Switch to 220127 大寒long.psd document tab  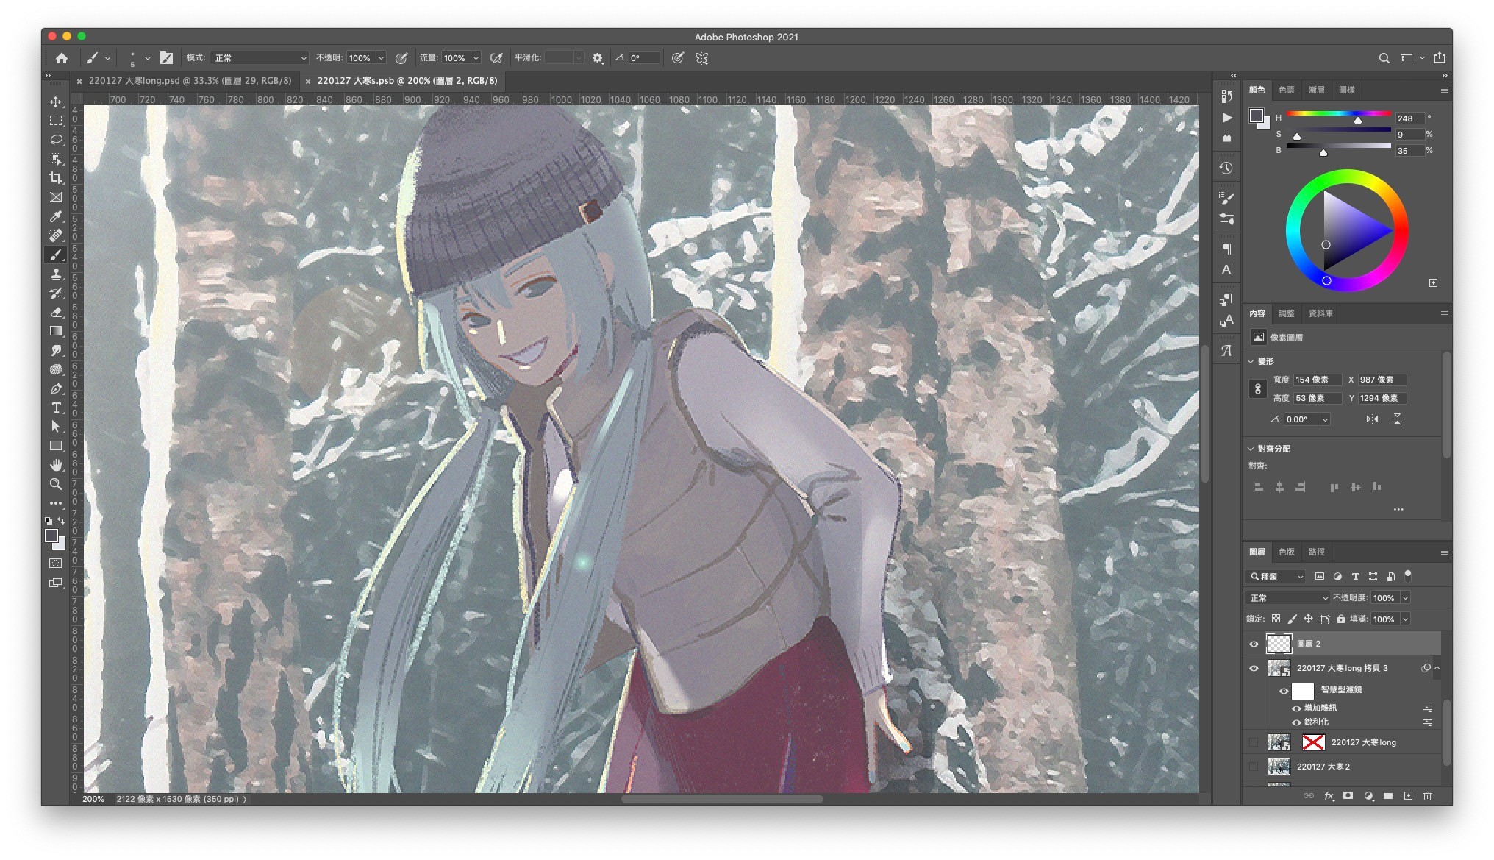190,81
